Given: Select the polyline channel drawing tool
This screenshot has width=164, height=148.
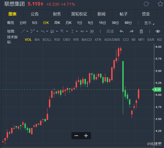Looking at the screenshot, I should click(x=33, y=31).
